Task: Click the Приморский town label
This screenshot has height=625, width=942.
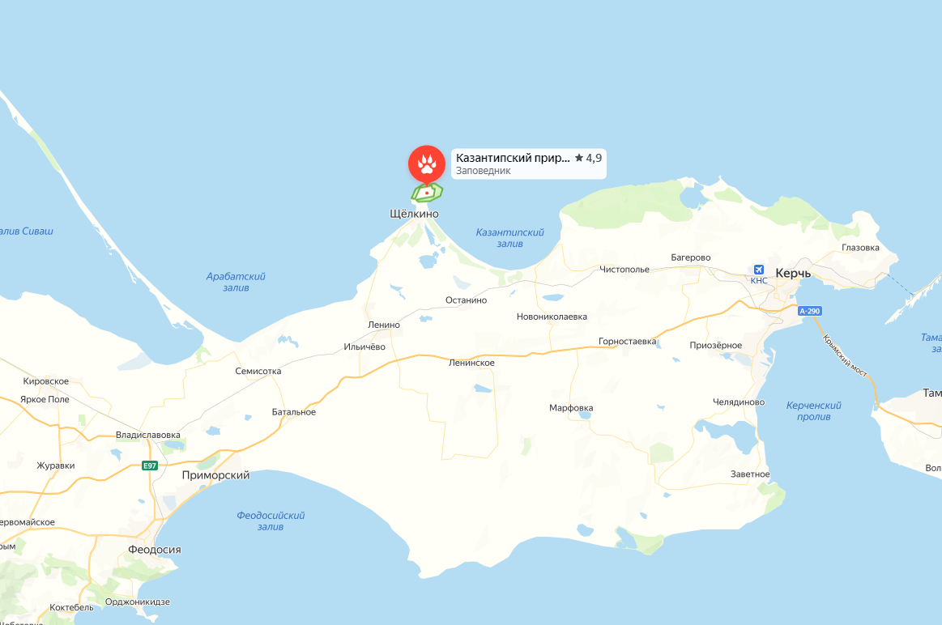Action: click(x=215, y=475)
